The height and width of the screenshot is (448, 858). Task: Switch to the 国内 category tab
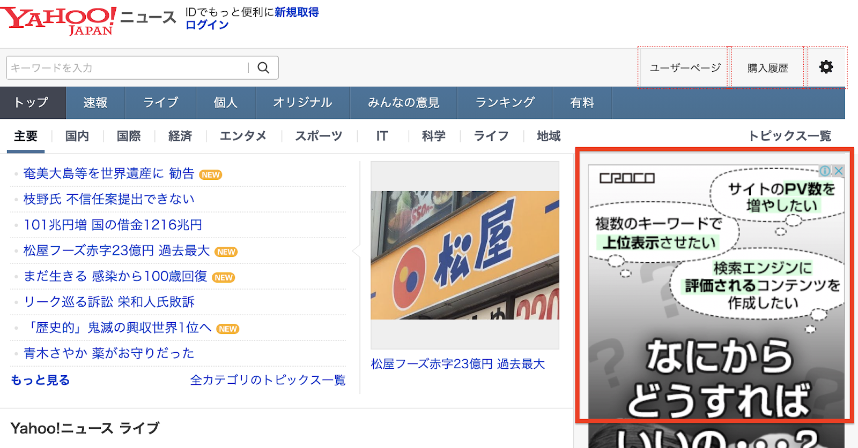pos(77,136)
